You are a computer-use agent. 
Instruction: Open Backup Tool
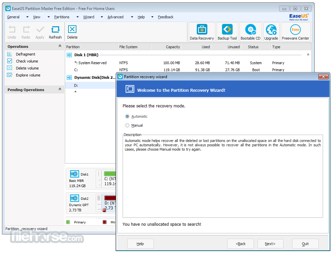227,32
